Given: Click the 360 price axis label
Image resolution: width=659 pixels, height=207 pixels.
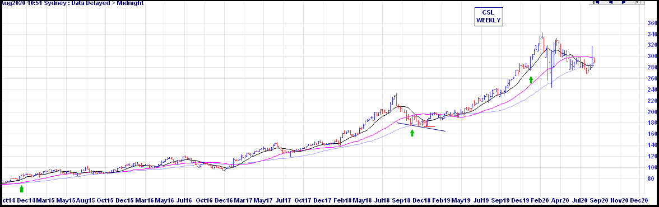Looking at the screenshot, I should 652,23.
